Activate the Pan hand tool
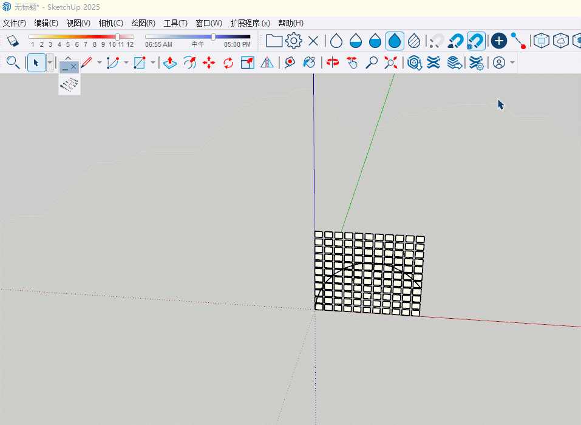This screenshot has height=425, width=581. pos(352,63)
